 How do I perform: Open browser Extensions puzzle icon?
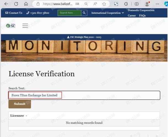coord(126,4)
